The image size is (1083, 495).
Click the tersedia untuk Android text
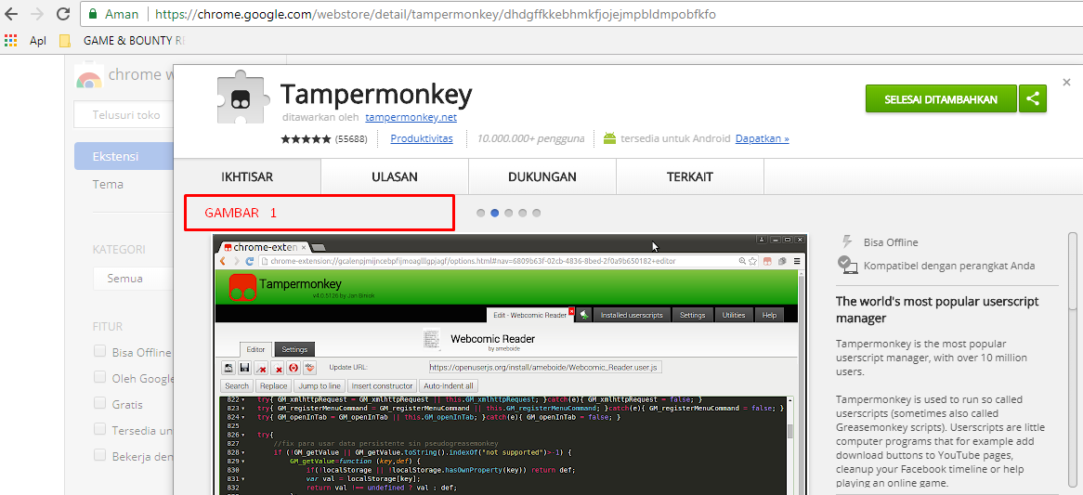675,138
